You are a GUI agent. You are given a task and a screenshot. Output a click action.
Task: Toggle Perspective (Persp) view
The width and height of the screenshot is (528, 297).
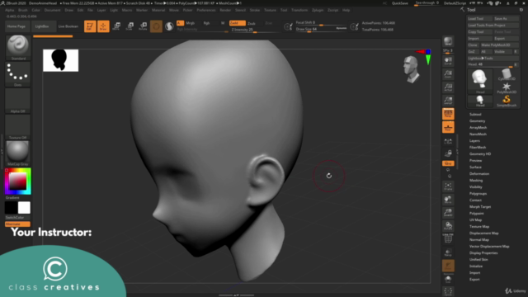pos(448,114)
